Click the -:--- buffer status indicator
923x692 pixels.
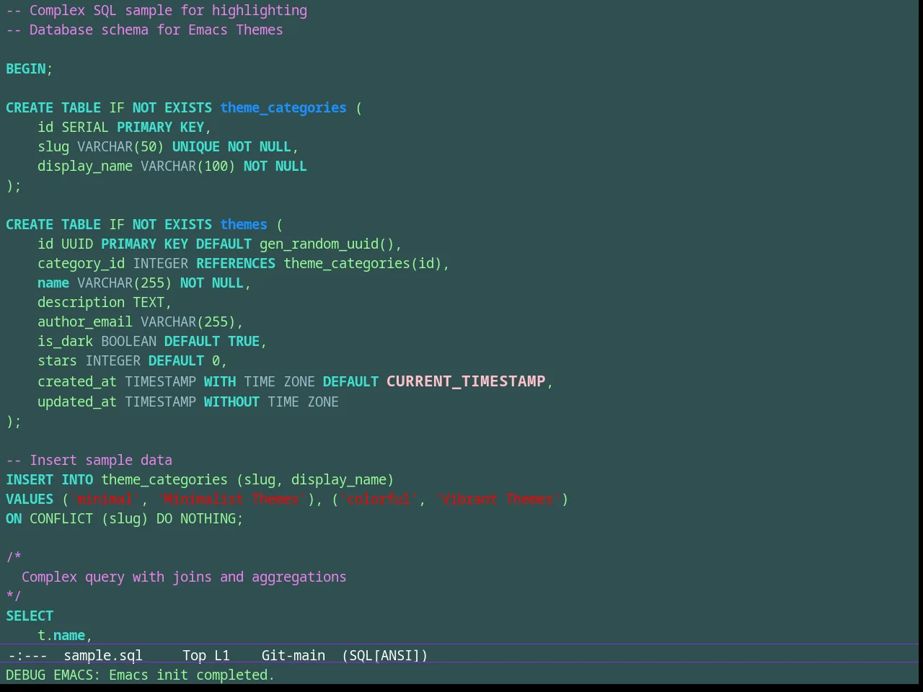pyautogui.click(x=27, y=655)
